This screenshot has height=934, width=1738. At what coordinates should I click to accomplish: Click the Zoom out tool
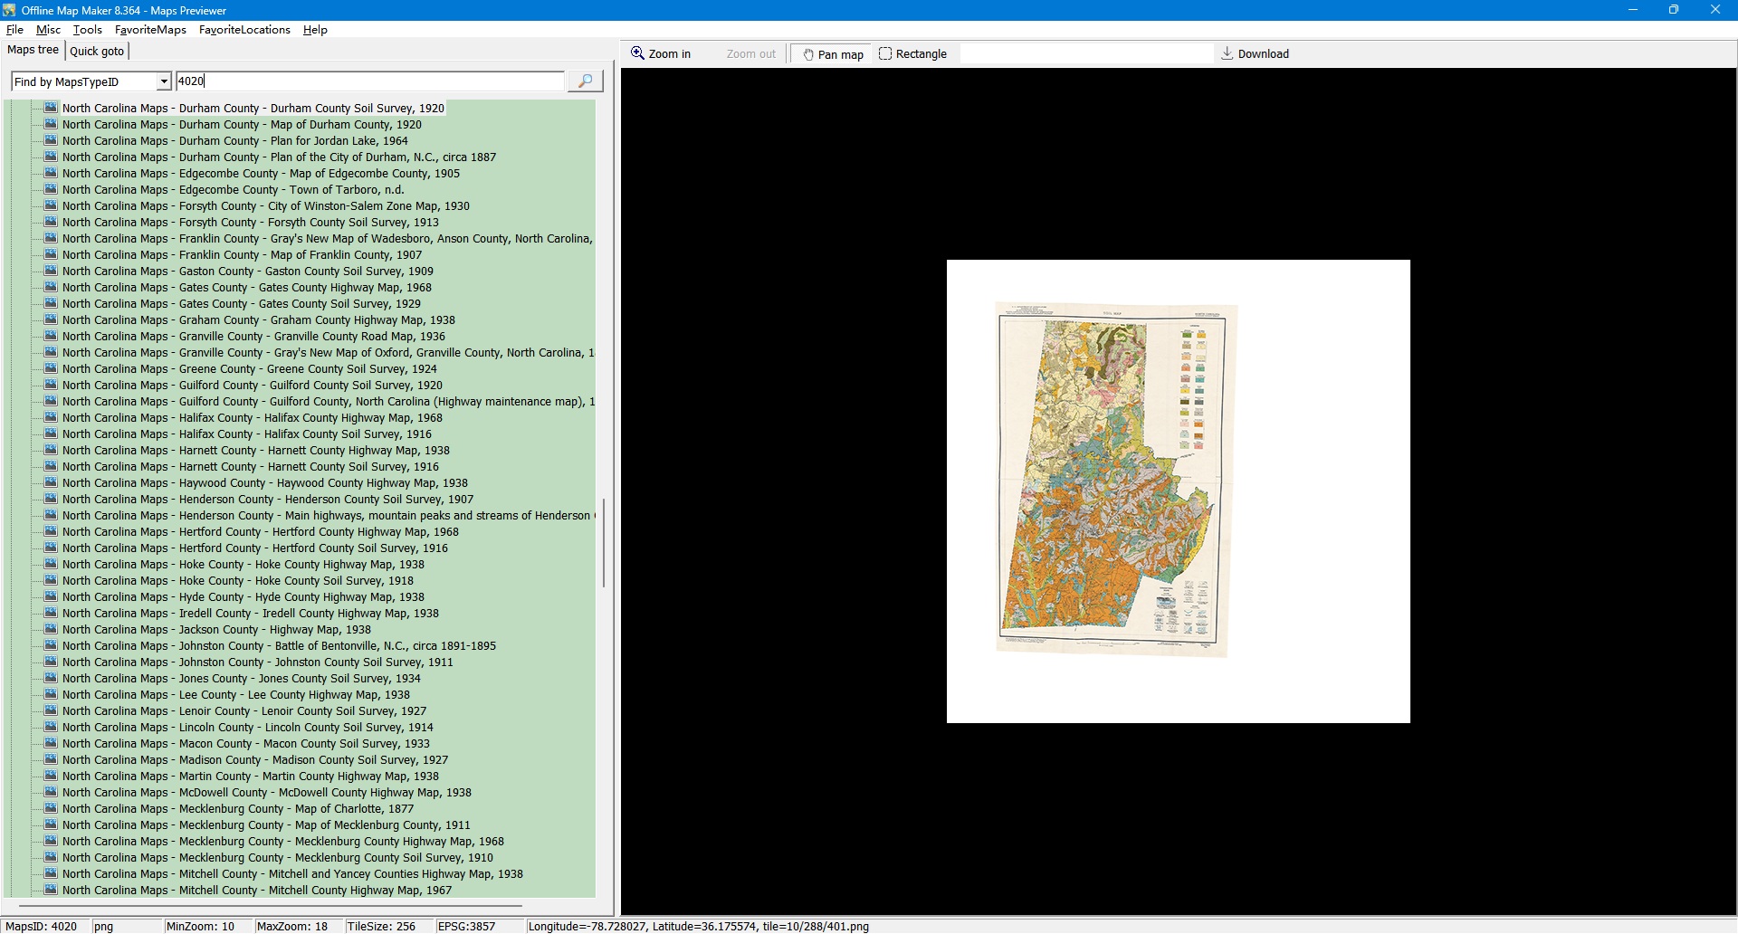click(750, 54)
